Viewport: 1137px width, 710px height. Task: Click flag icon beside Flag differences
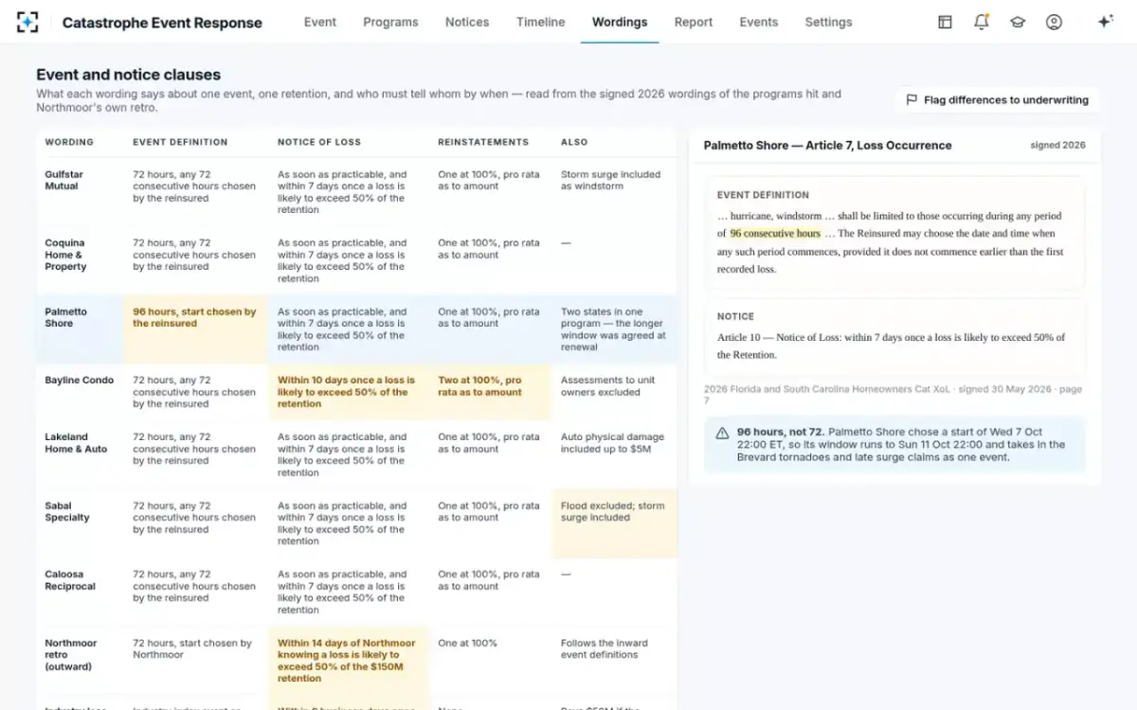[911, 99]
